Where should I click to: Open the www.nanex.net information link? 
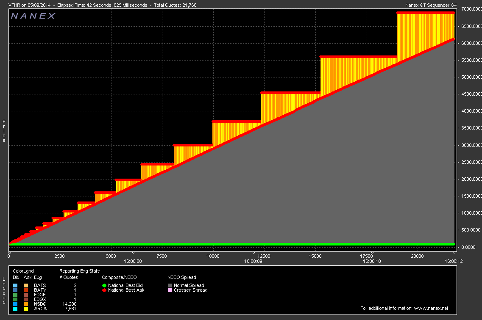(x=431, y=308)
